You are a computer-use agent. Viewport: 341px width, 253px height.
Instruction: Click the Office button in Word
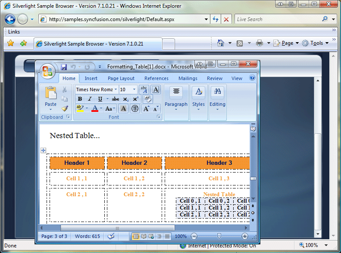[47, 70]
